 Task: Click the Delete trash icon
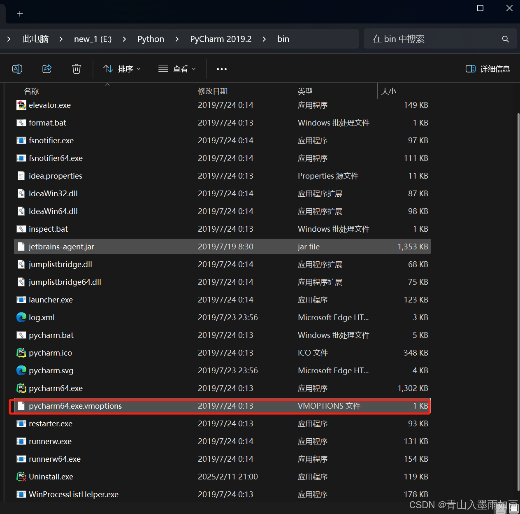pos(77,69)
